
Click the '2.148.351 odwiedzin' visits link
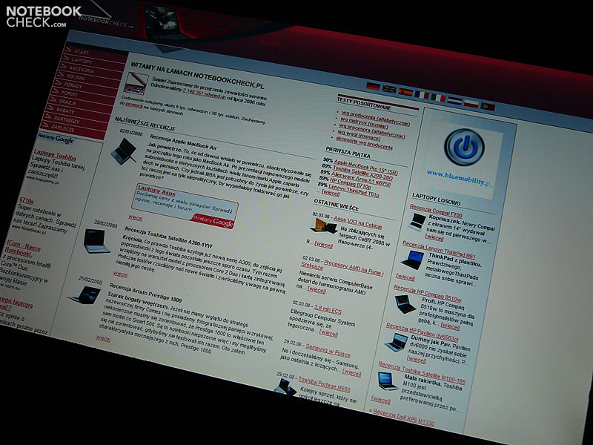tap(205, 93)
